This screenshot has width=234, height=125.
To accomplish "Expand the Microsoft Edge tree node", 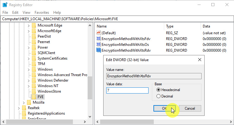I will coord(28,25).
